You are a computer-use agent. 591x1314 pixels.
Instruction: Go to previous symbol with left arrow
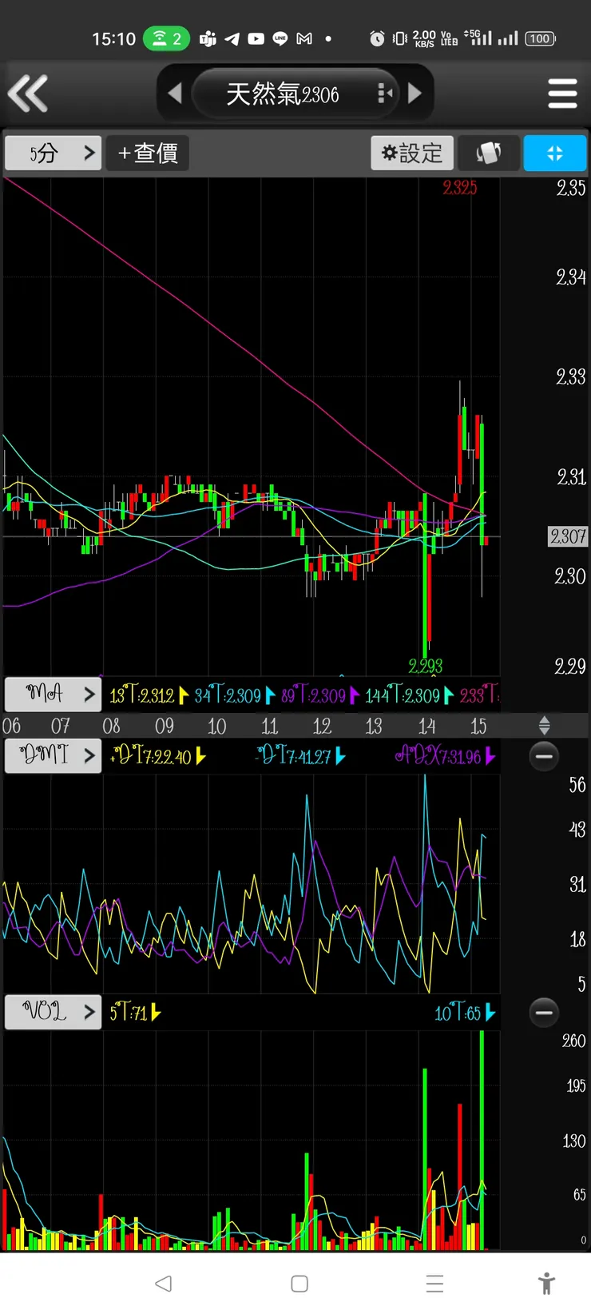[x=175, y=94]
